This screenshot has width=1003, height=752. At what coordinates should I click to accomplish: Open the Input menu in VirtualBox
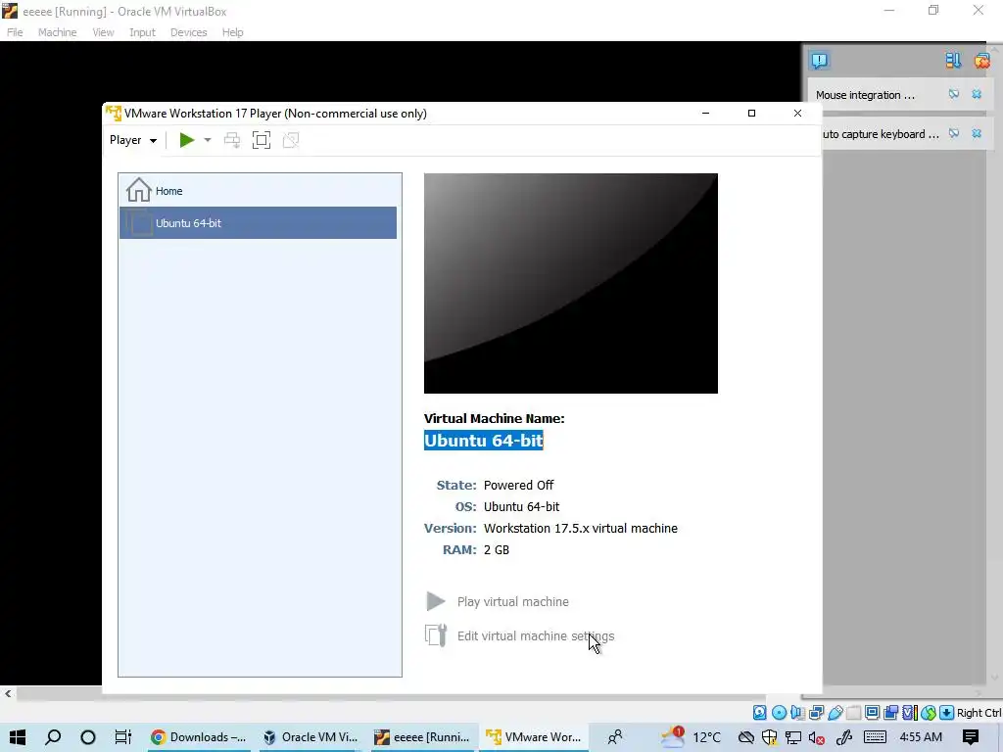point(142,32)
